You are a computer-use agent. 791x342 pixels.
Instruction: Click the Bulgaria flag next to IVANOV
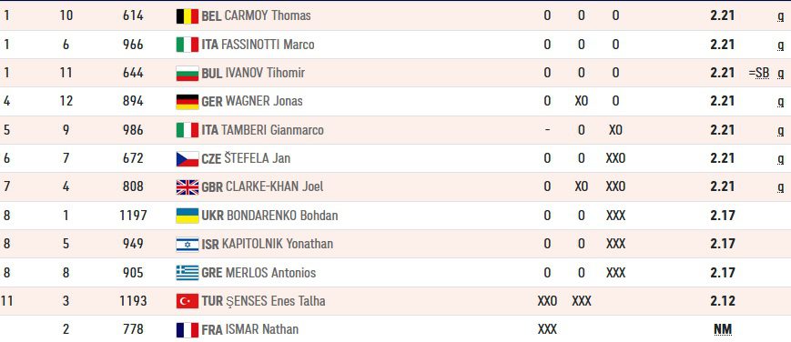tap(188, 73)
